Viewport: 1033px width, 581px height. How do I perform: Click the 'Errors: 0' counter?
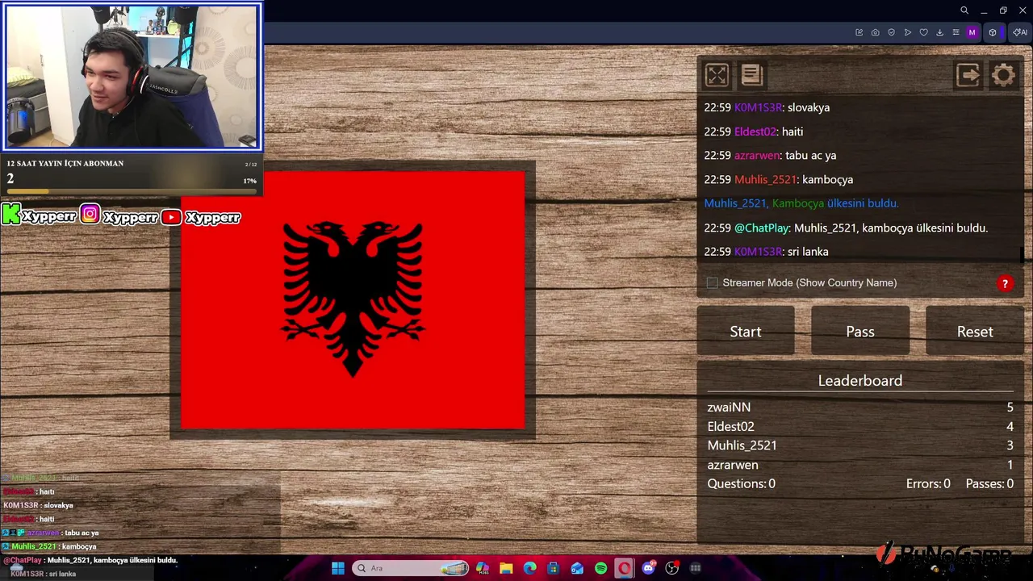click(928, 484)
